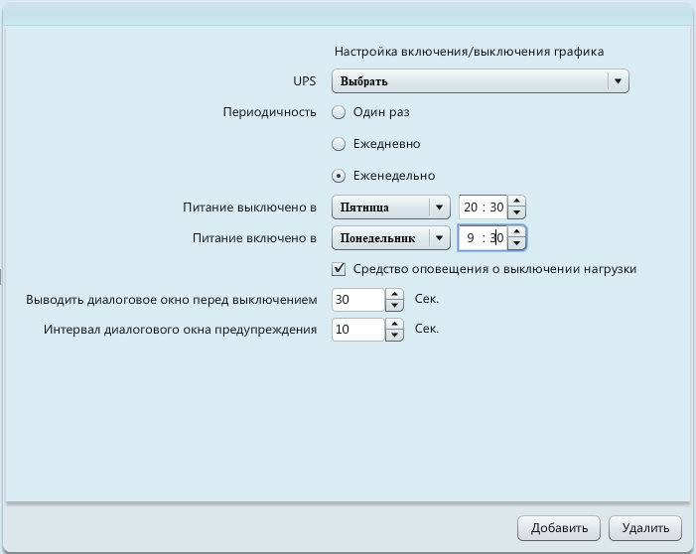
Task: Increase the power-off time with up arrow
Action: coord(516,203)
